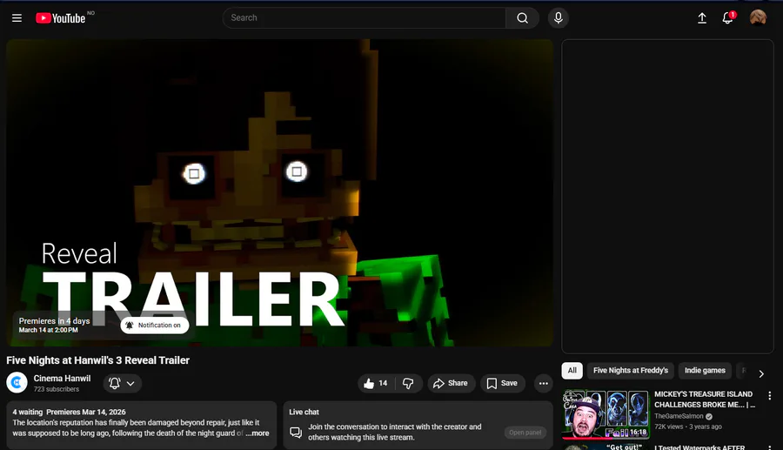Click the live chat bubble icon
Viewport: 783px width, 450px height.
click(x=296, y=432)
